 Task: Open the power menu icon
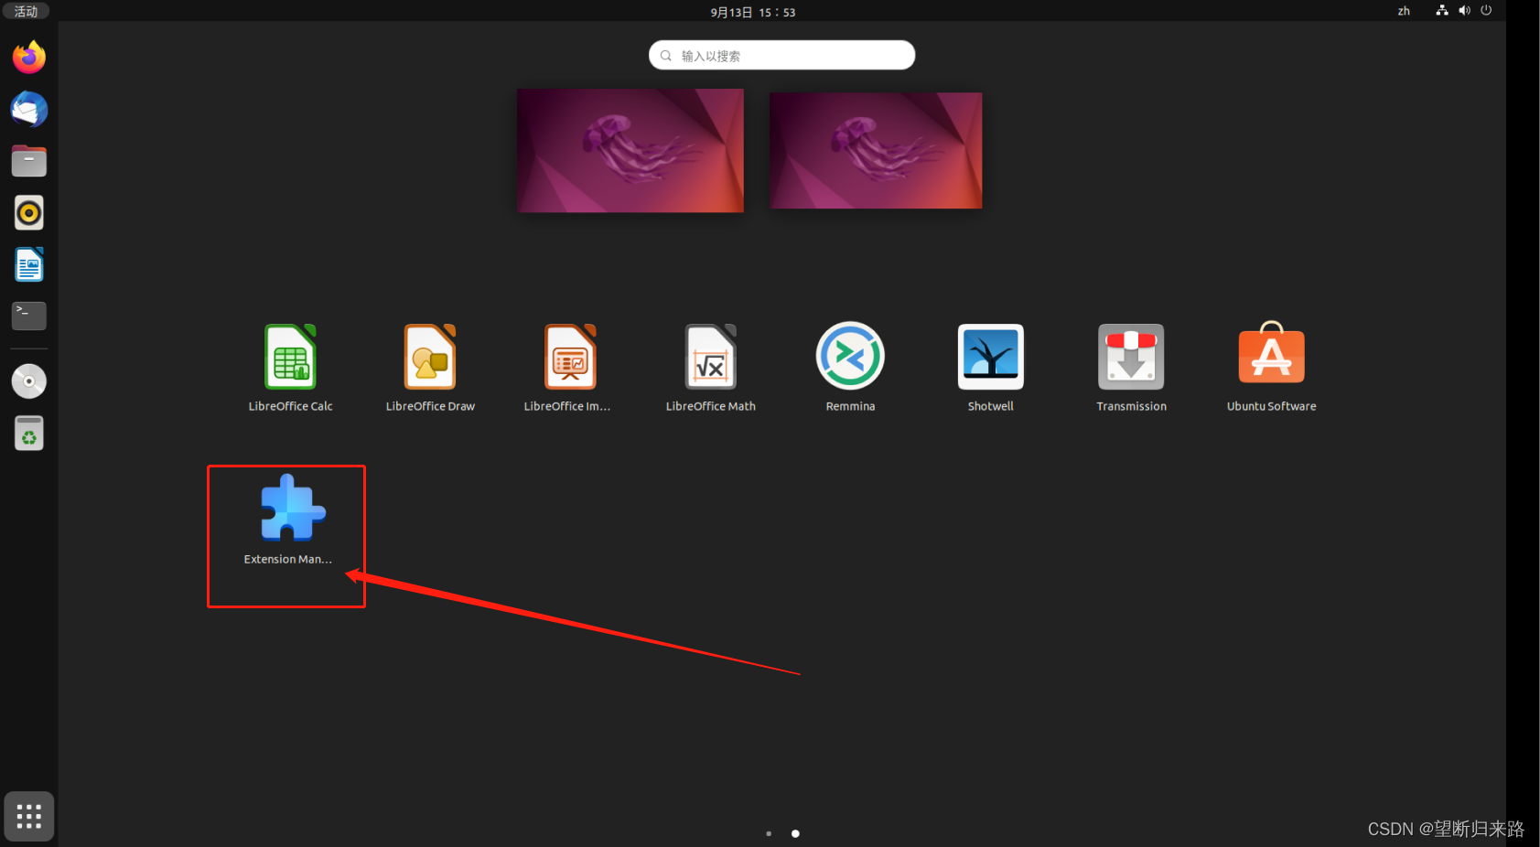pos(1486,11)
